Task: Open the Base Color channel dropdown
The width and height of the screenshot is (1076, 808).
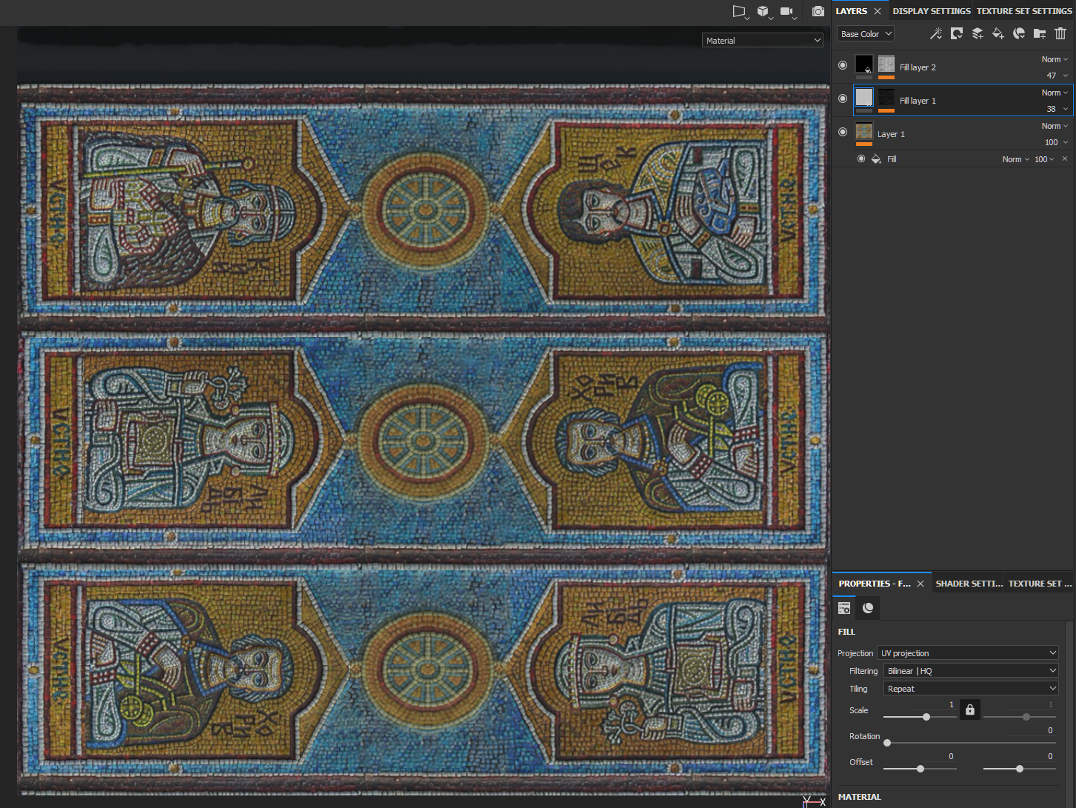Action: click(x=866, y=34)
